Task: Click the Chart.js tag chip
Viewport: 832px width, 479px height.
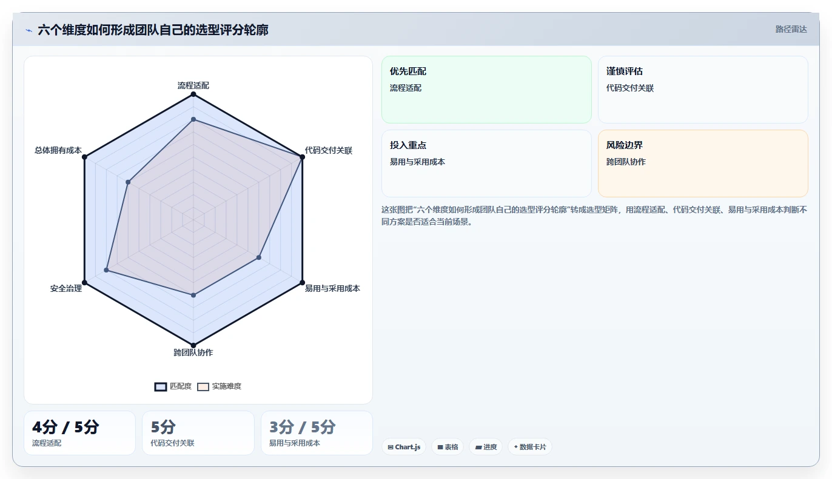Action: tap(404, 447)
